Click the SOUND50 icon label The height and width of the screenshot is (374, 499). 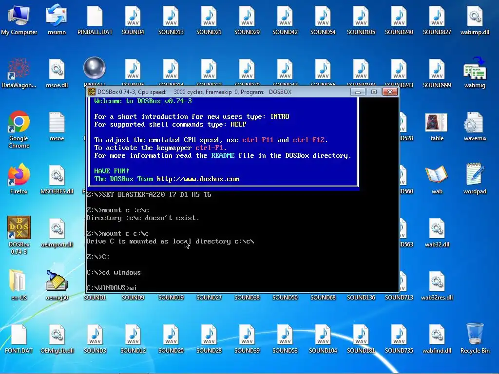285,298
